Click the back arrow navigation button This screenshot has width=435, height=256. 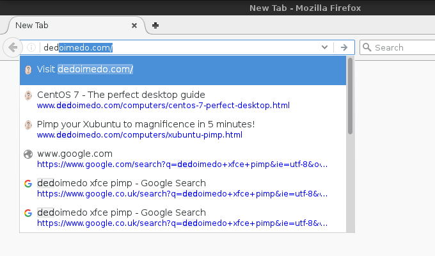tap(13, 47)
